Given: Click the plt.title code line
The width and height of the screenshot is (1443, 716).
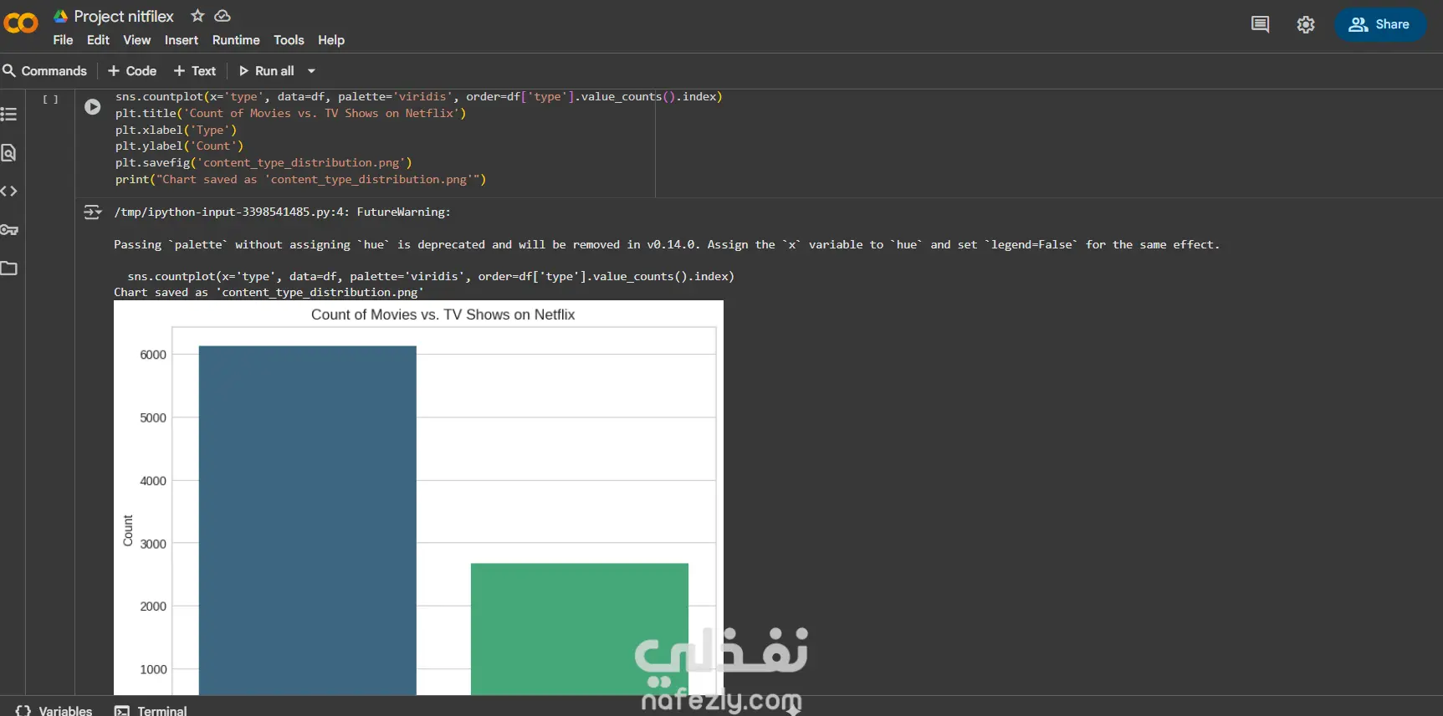Looking at the screenshot, I should point(291,114).
